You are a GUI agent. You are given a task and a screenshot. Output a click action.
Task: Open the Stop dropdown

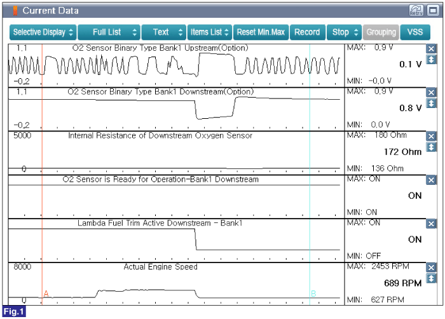[x=345, y=32]
